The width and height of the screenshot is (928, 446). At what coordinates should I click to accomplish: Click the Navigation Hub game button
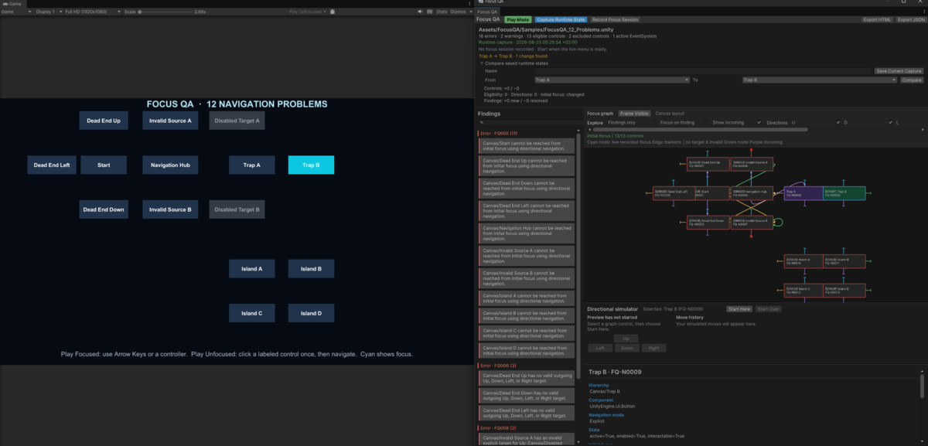(x=170, y=165)
